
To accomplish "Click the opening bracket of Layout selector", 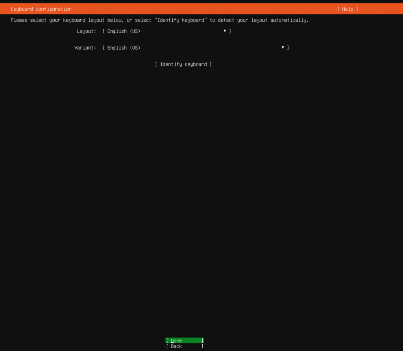I will pos(104,31).
